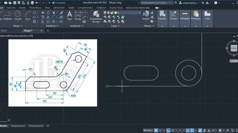Switch to the Paramétrico tab
This screenshot has height=133, width=238.
[35, 7]
